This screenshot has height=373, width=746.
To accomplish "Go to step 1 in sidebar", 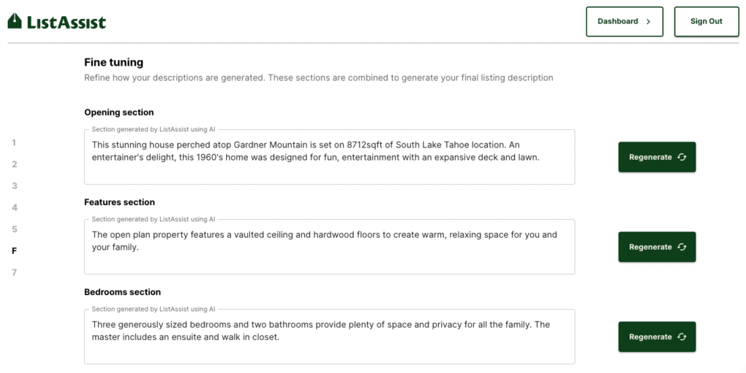I will pyautogui.click(x=14, y=142).
